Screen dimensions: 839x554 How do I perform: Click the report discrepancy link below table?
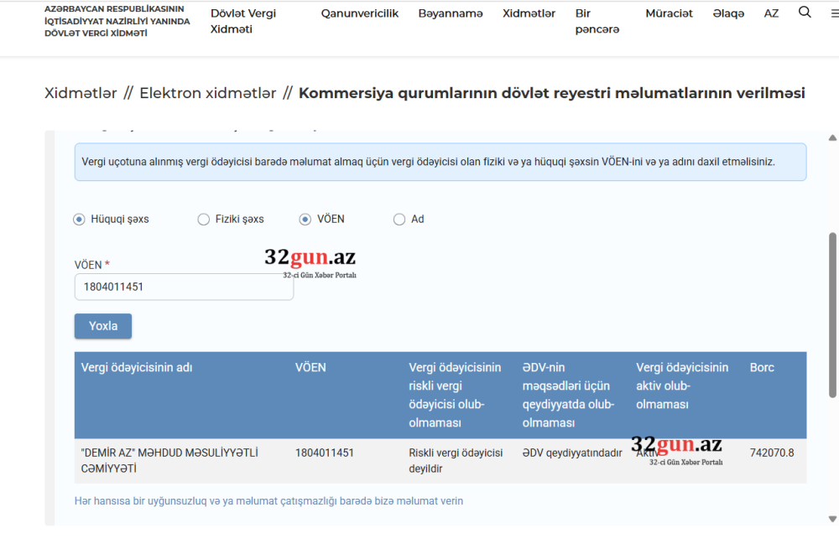[x=268, y=501]
